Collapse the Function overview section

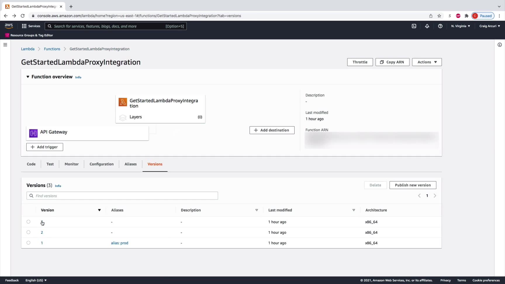click(28, 77)
